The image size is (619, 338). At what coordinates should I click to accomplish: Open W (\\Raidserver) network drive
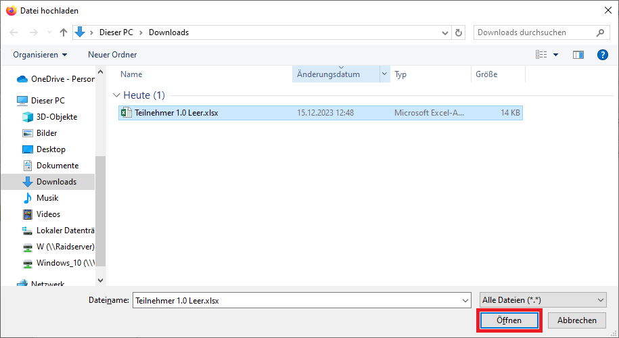[58, 247]
